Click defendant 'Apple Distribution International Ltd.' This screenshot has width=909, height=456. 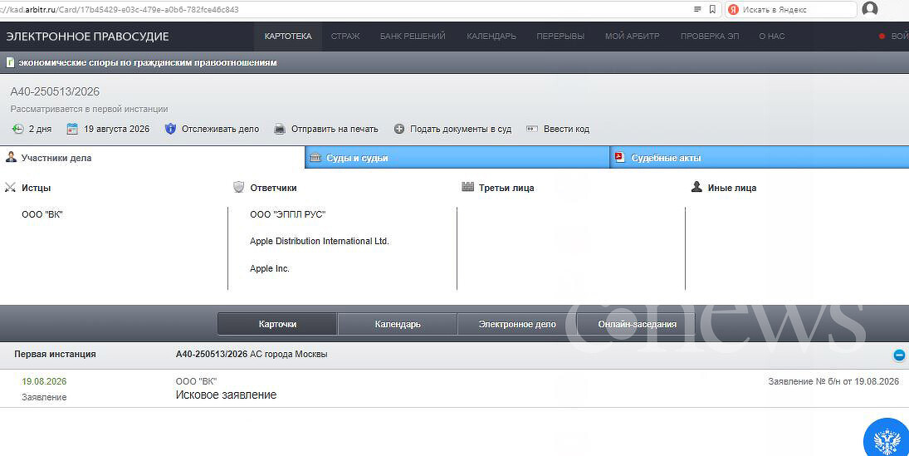tap(320, 241)
